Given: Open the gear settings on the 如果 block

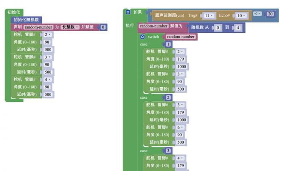Looking at the screenshot, I should 128,12.
